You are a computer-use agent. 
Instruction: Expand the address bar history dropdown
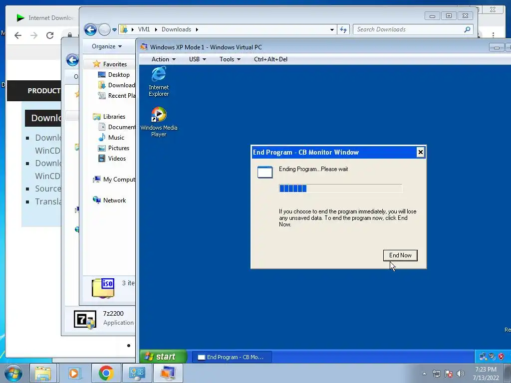pos(332,29)
